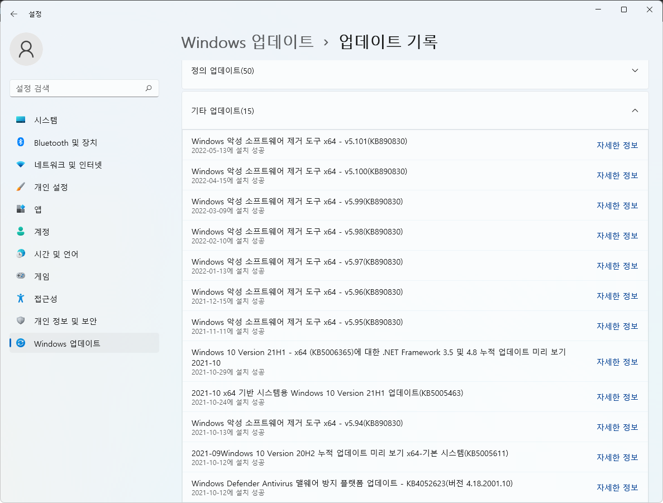This screenshot has width=663, height=503.
Task: Close the 설정 window
Action: pyautogui.click(x=650, y=9)
